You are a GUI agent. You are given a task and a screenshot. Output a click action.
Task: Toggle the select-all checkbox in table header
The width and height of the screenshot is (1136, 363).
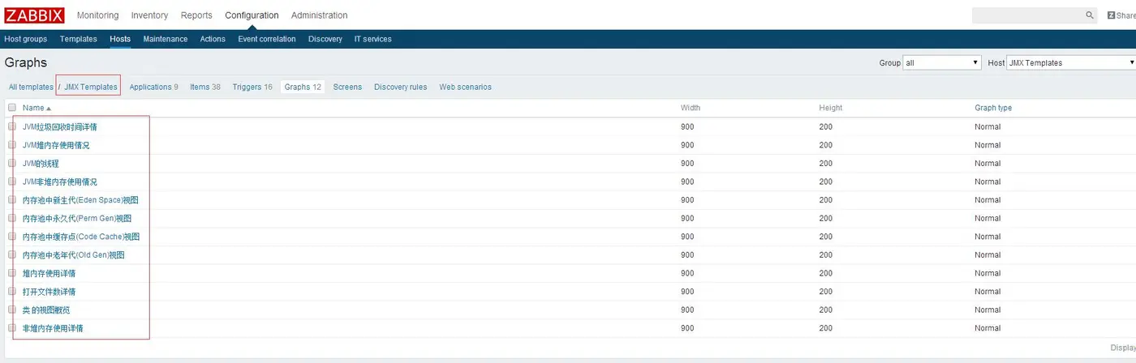pyautogui.click(x=12, y=108)
